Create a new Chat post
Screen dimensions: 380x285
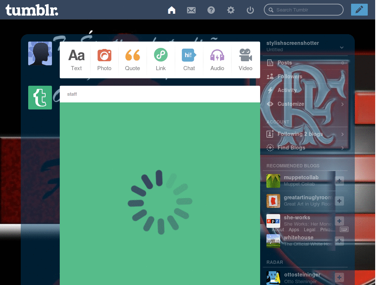click(189, 60)
